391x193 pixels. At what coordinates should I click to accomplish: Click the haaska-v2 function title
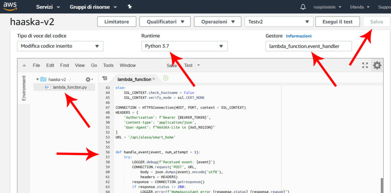coord(32,22)
